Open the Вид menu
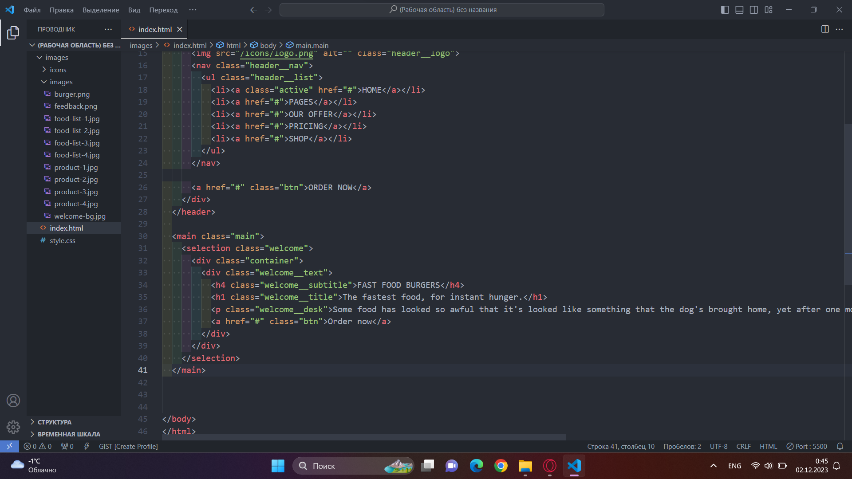852x479 pixels. point(134,10)
